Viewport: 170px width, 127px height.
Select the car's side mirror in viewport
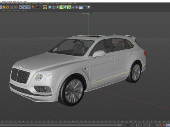99,54
